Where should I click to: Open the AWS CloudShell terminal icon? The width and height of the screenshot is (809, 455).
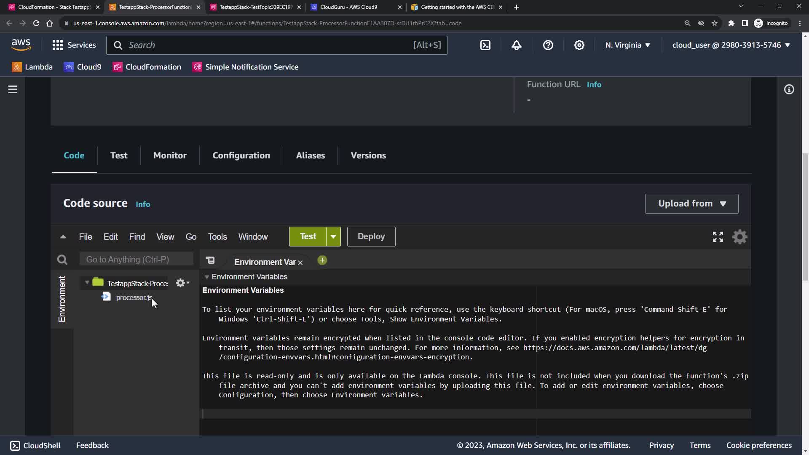(485, 45)
